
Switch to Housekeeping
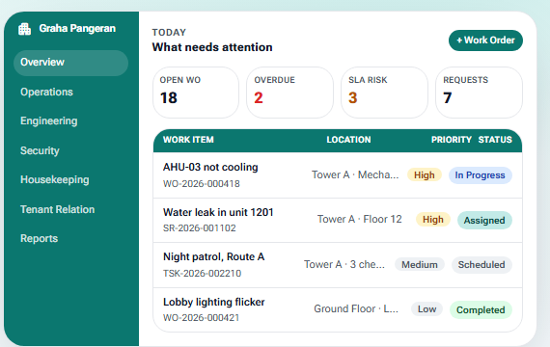pos(55,180)
